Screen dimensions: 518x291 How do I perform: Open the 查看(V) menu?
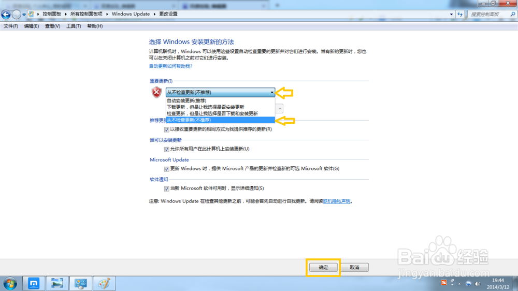point(52,26)
